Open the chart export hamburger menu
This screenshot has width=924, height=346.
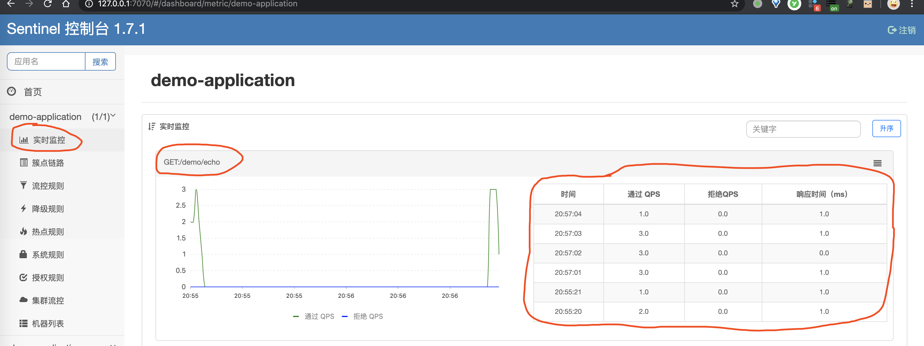pyautogui.click(x=878, y=163)
